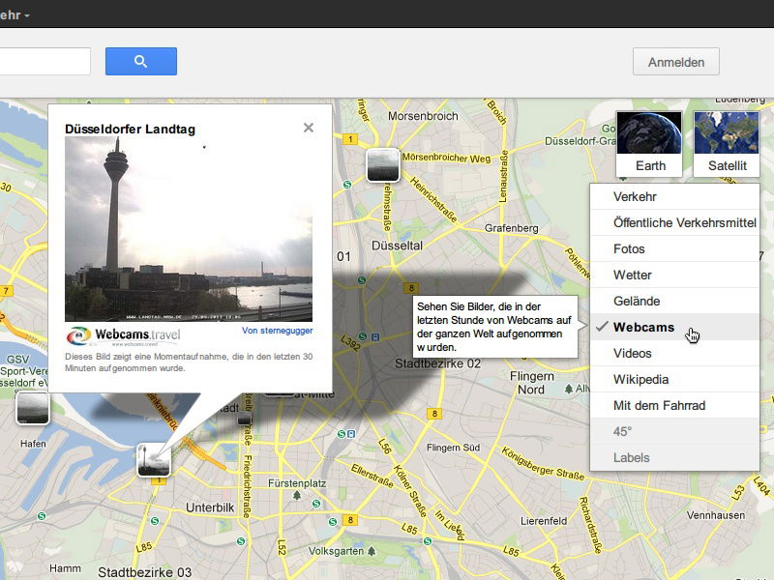This screenshot has height=580, width=774.
Task: Click route 1 shield near Morsenbroich
Action: coord(350,139)
